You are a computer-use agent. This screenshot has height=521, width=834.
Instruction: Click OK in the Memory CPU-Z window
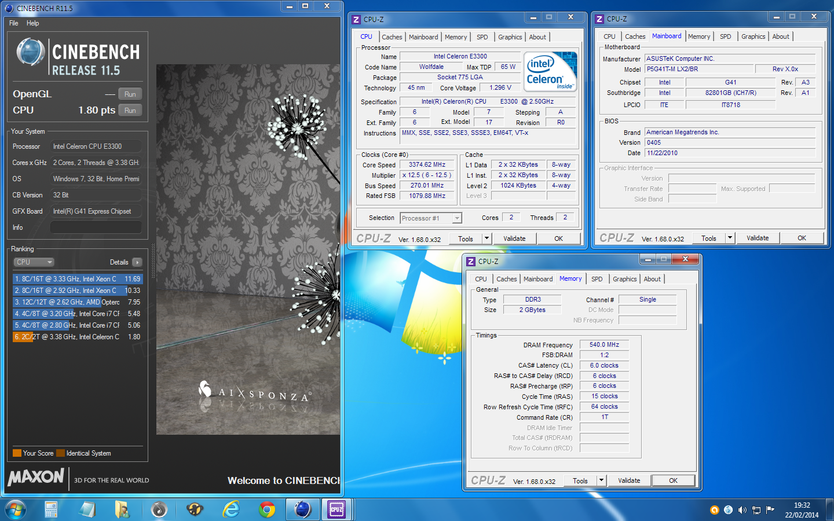pos(674,480)
